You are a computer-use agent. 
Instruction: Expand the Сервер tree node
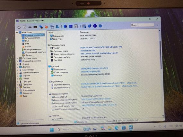click(17, 64)
